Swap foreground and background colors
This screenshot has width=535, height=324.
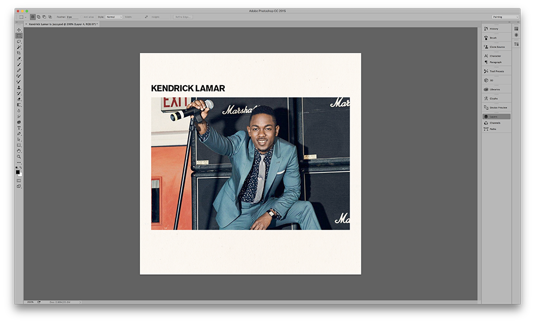point(21,168)
